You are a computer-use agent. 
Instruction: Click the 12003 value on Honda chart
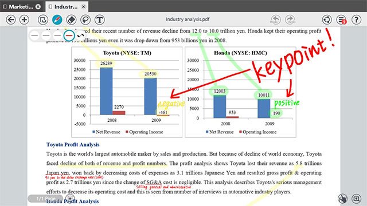point(220,91)
